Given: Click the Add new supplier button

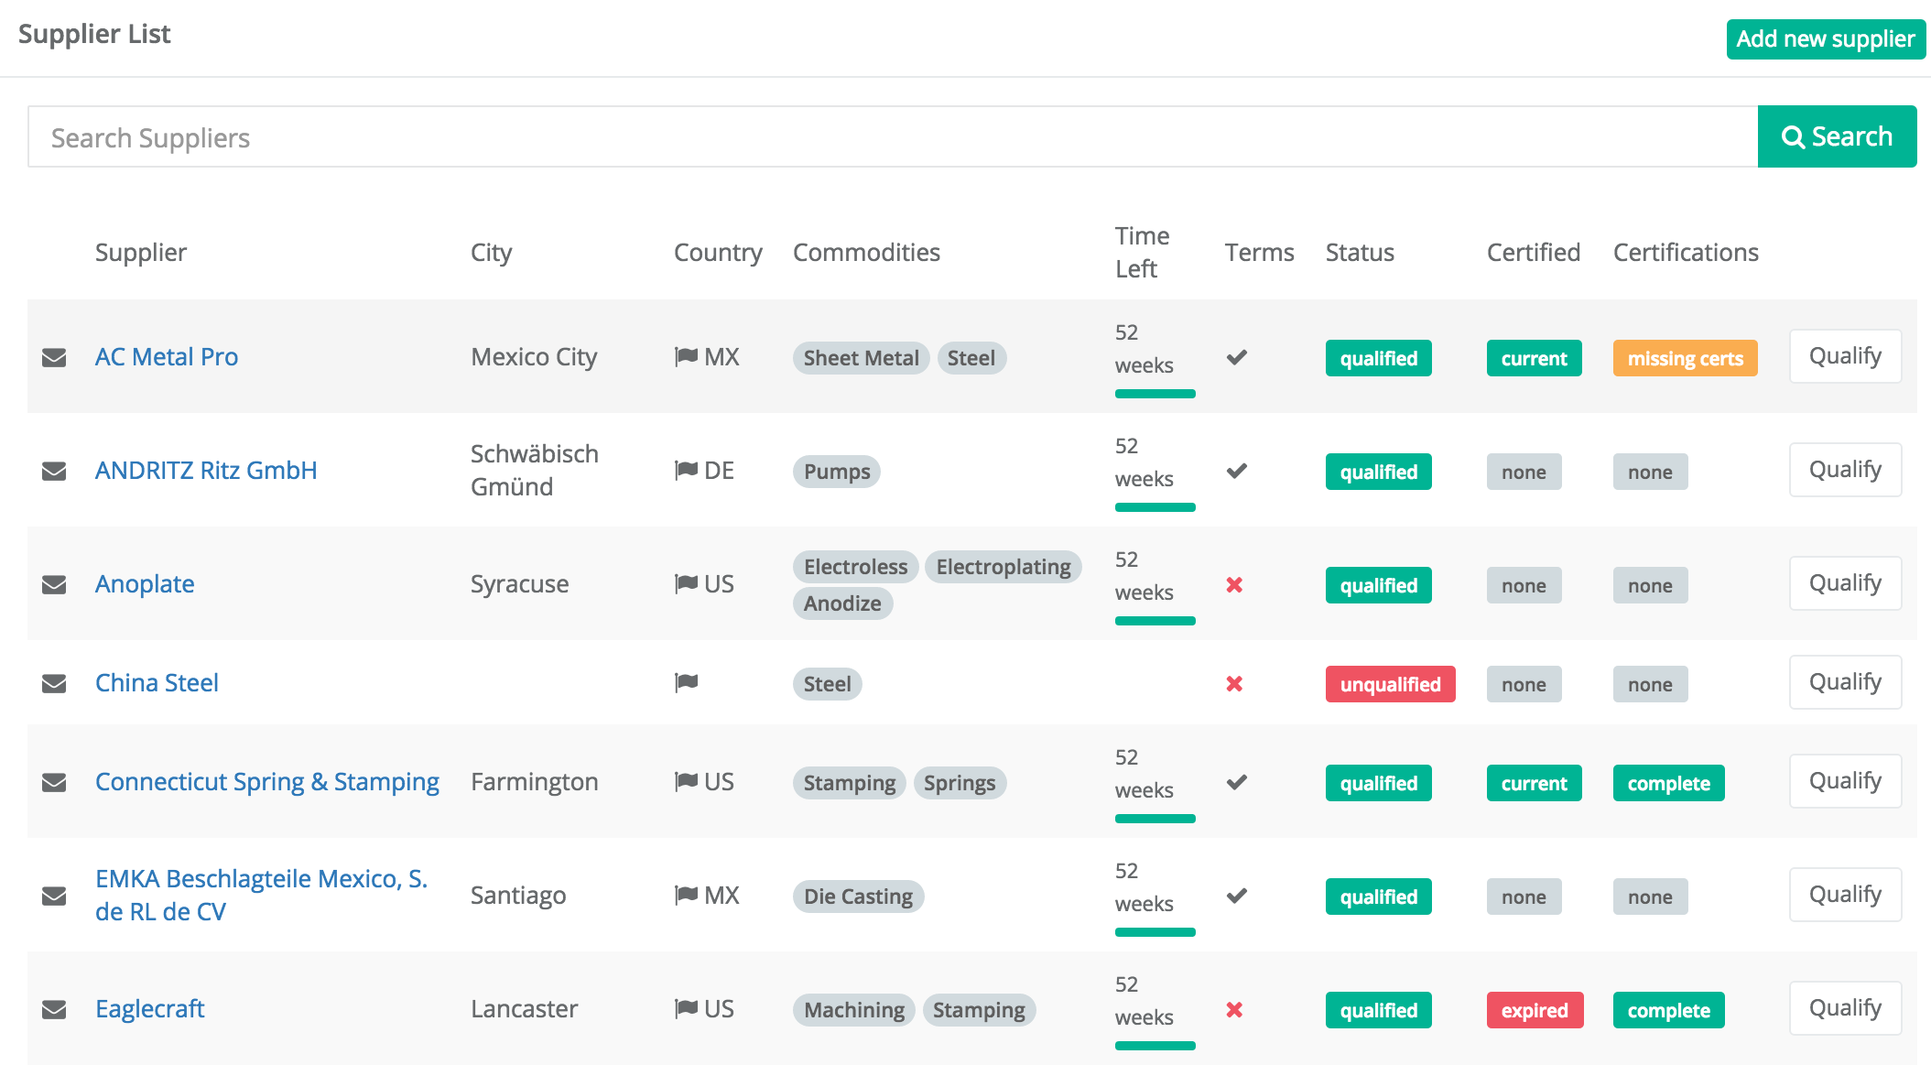Looking at the screenshot, I should (x=1826, y=38).
